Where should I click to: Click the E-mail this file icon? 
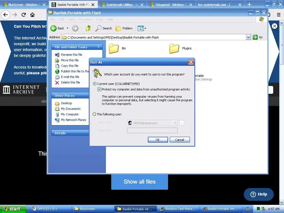(x=57, y=77)
